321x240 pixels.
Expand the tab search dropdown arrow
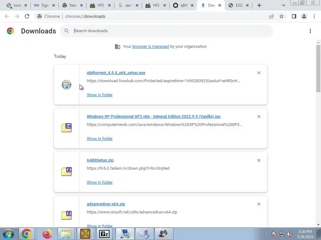pos(283,5)
